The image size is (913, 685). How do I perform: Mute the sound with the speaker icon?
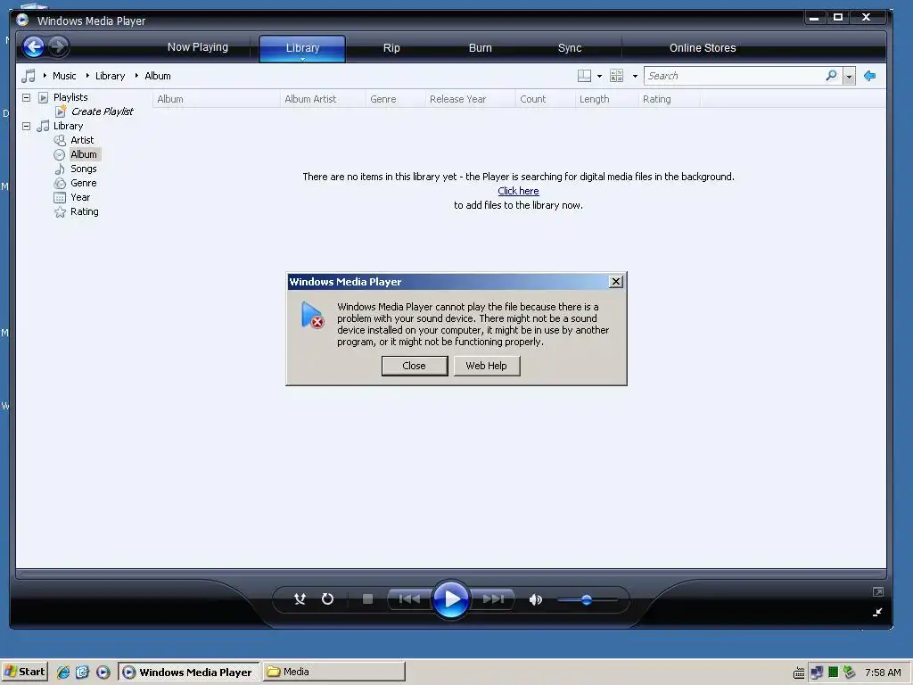pos(536,599)
